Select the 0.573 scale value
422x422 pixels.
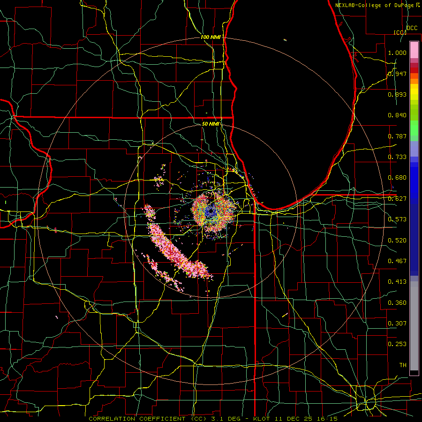pyautogui.click(x=397, y=219)
